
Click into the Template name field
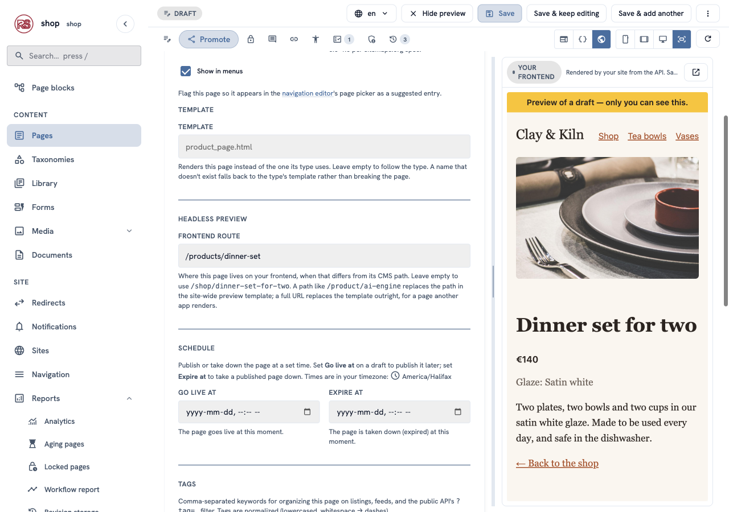[x=324, y=147]
